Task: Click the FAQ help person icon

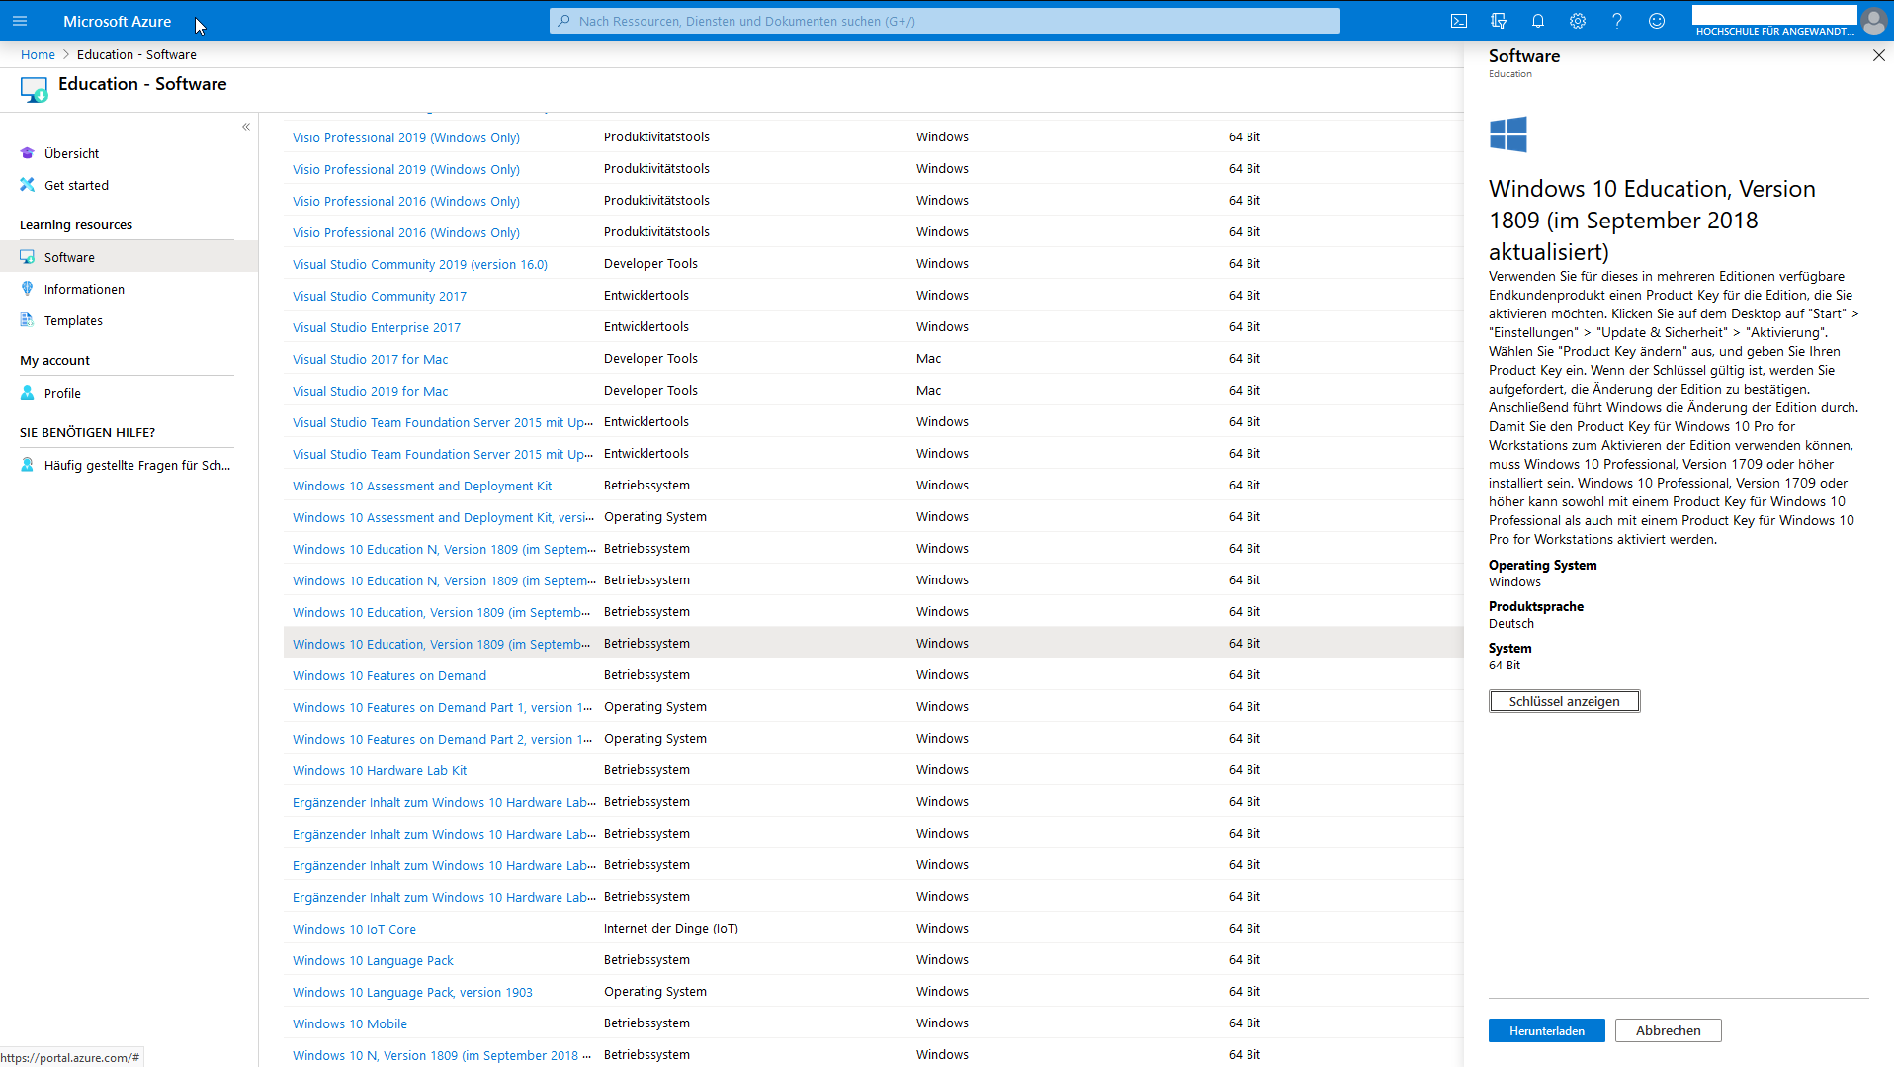Action: coord(28,465)
